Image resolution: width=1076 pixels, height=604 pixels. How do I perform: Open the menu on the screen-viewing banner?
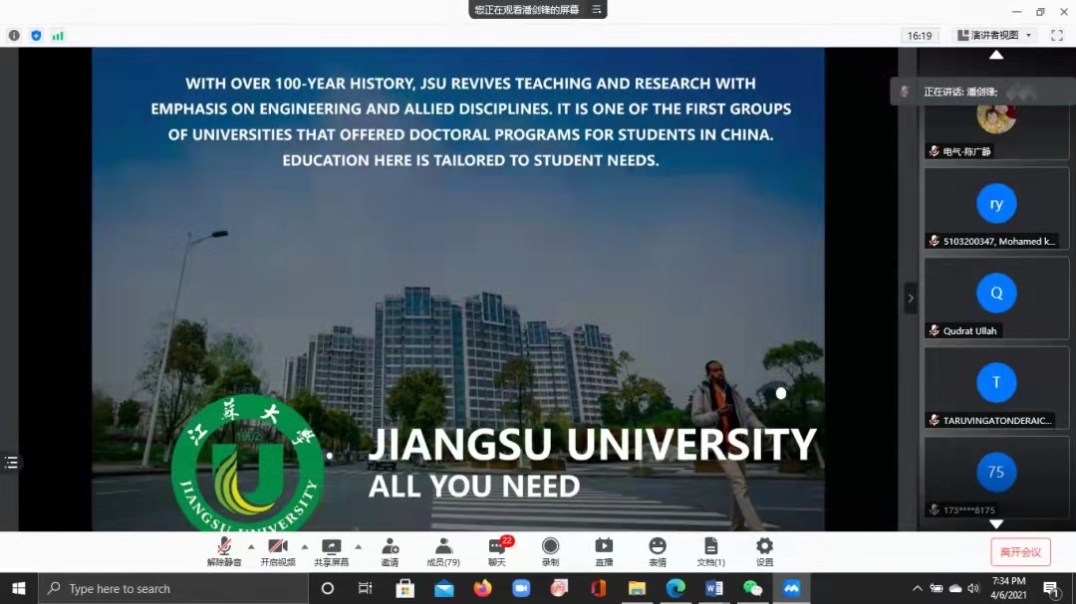click(x=597, y=10)
